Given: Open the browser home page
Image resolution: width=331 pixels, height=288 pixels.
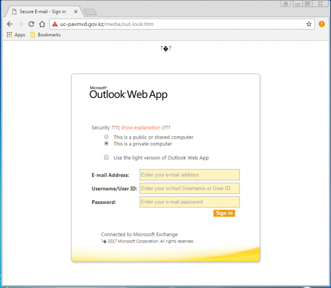Looking at the screenshot, I should 42,24.
